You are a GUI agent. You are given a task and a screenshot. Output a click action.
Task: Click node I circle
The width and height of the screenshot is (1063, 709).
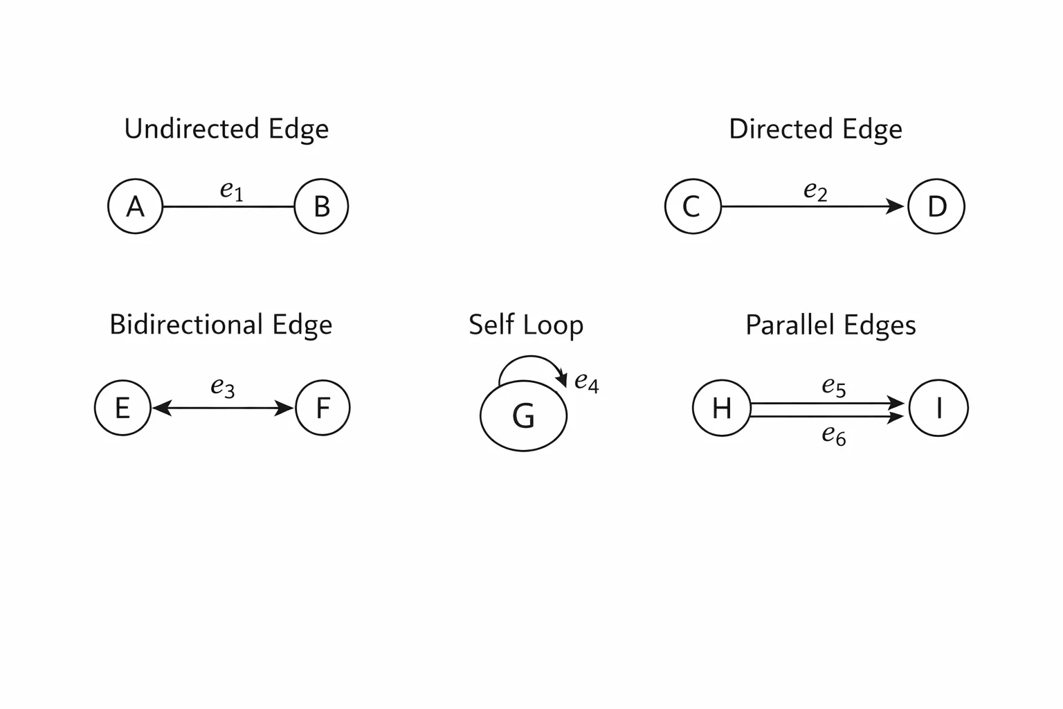939,408
